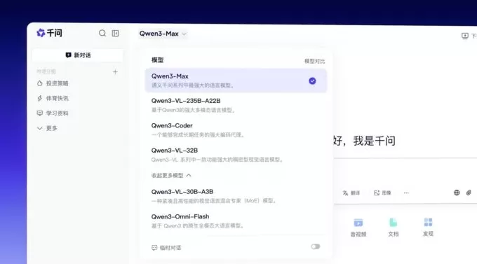The width and height of the screenshot is (477, 264).
Task: Click the 翻译 translate tool
Action: [x=351, y=193]
